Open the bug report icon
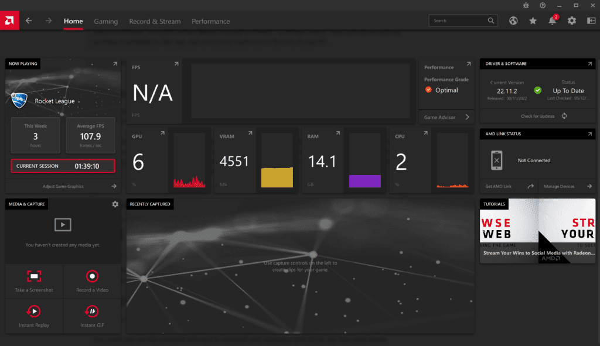600x346 pixels. click(526, 5)
